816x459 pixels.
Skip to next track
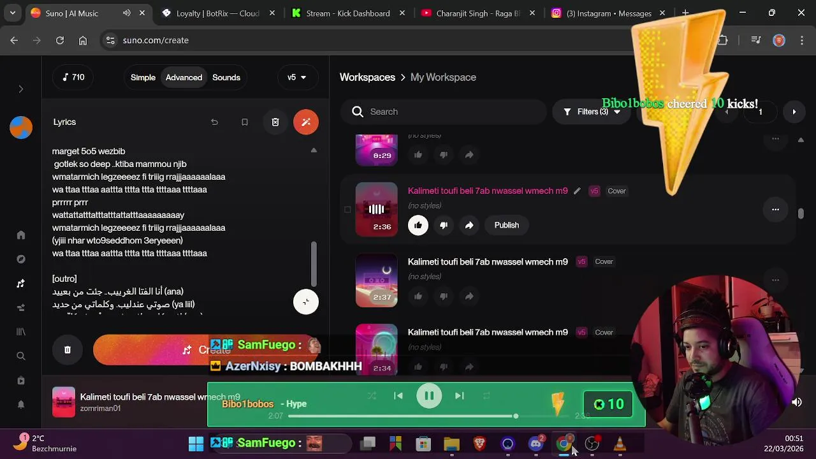(x=460, y=396)
